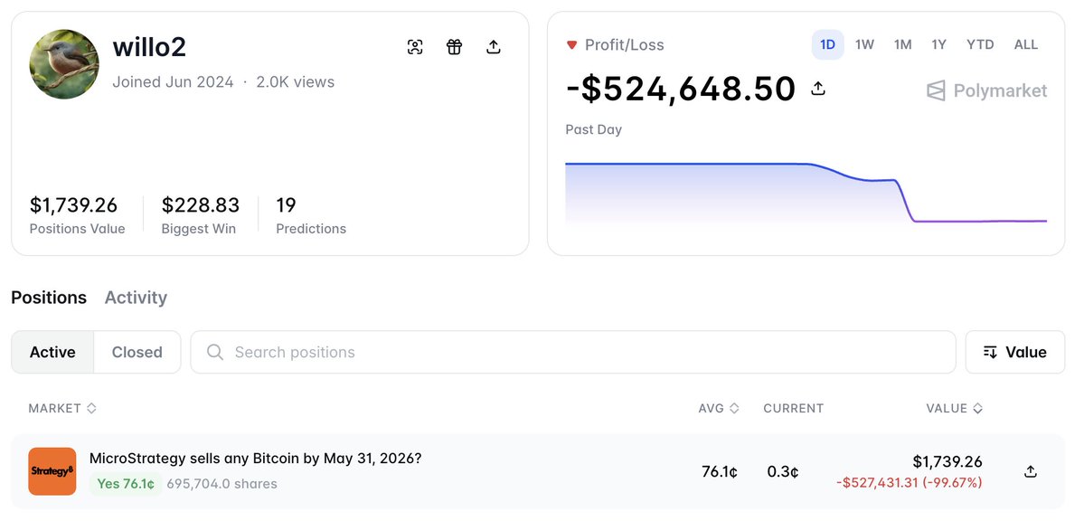
Task: Click the 76.1¢ average price cell
Action: 720,472
